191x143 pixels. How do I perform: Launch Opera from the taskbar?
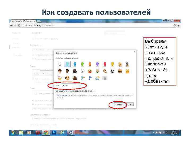click(x=37, y=133)
